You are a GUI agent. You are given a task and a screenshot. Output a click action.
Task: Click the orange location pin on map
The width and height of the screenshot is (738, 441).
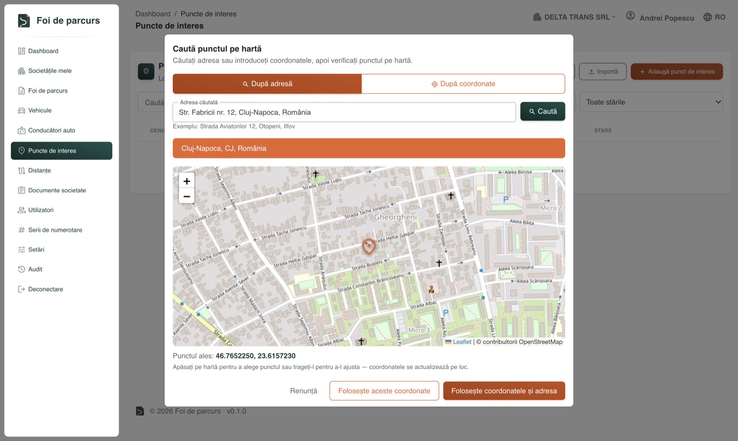pyautogui.click(x=369, y=246)
